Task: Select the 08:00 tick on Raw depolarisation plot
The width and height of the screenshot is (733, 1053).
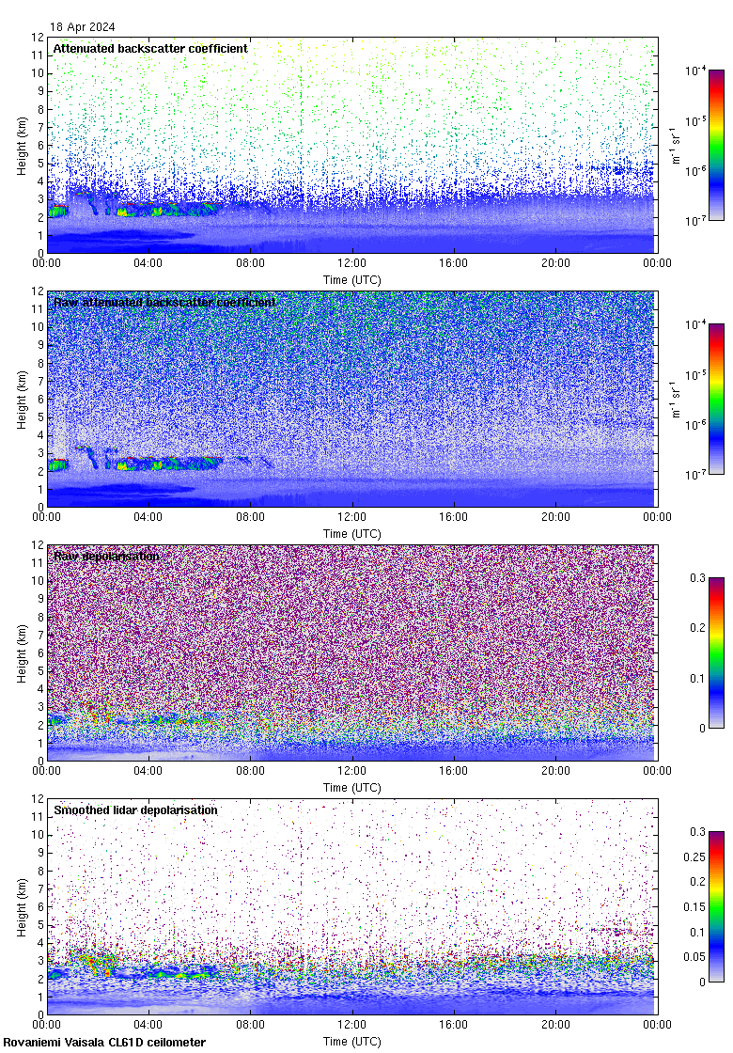Action: click(x=250, y=772)
